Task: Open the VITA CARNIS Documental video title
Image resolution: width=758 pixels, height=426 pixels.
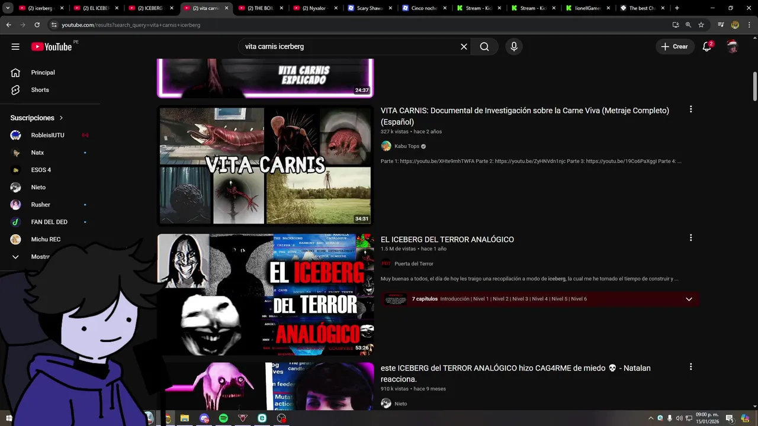Action: (525, 116)
